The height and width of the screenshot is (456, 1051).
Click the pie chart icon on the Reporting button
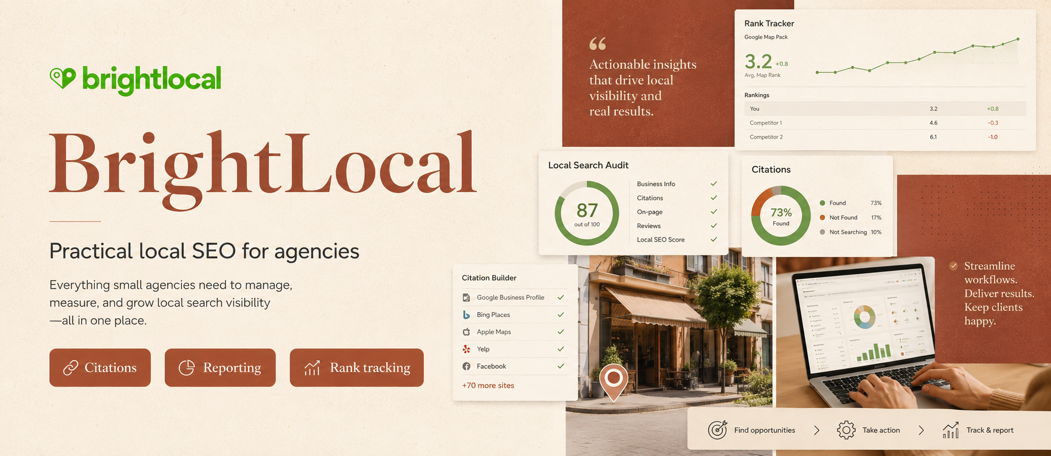[186, 368]
